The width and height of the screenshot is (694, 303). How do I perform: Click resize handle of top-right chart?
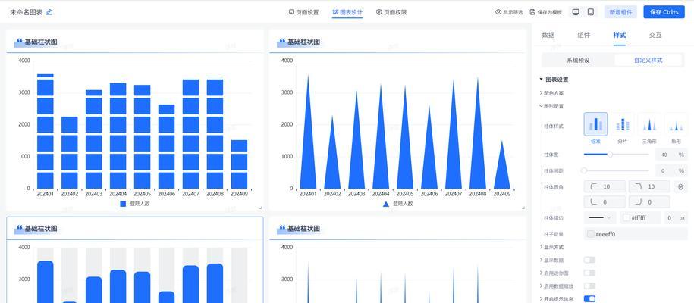(x=523, y=208)
